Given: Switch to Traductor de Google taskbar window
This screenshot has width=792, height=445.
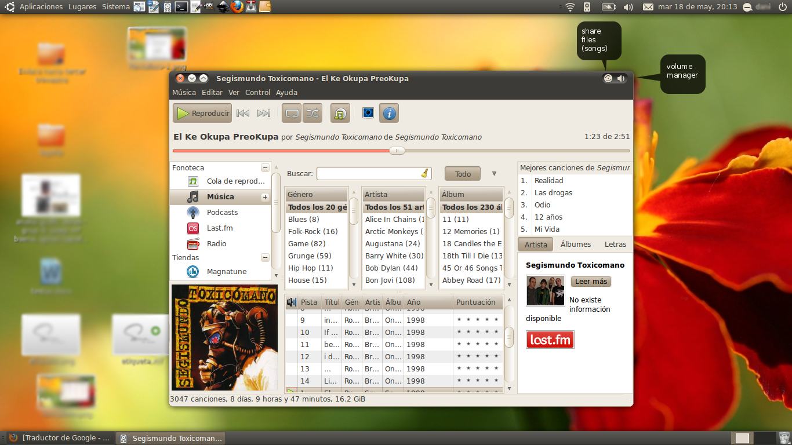Looking at the screenshot, I should 60,438.
